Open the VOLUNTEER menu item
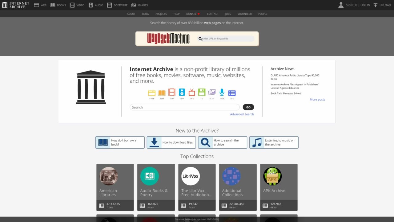The width and height of the screenshot is (394, 222). [244, 14]
